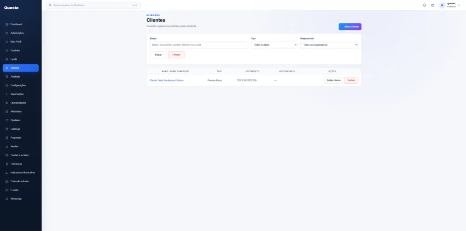Screen dimensions: 466x231
Task: Click the 'DOCUMENTO' column header
Action: tap(252, 72)
